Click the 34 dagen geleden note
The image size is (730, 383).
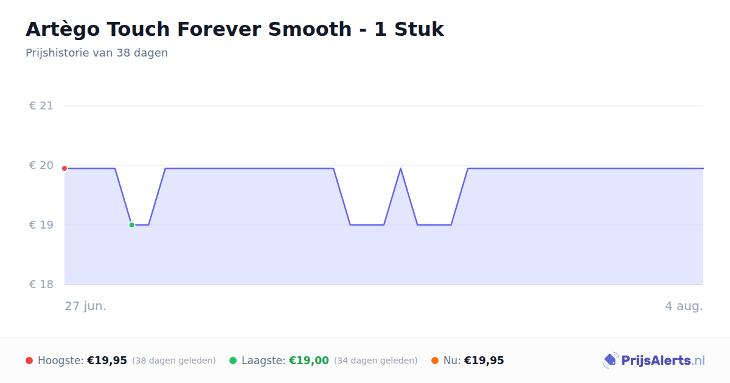[x=376, y=361]
